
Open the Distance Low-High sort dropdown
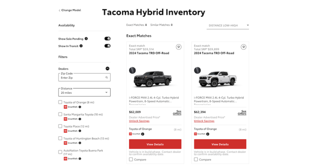tap(228, 25)
